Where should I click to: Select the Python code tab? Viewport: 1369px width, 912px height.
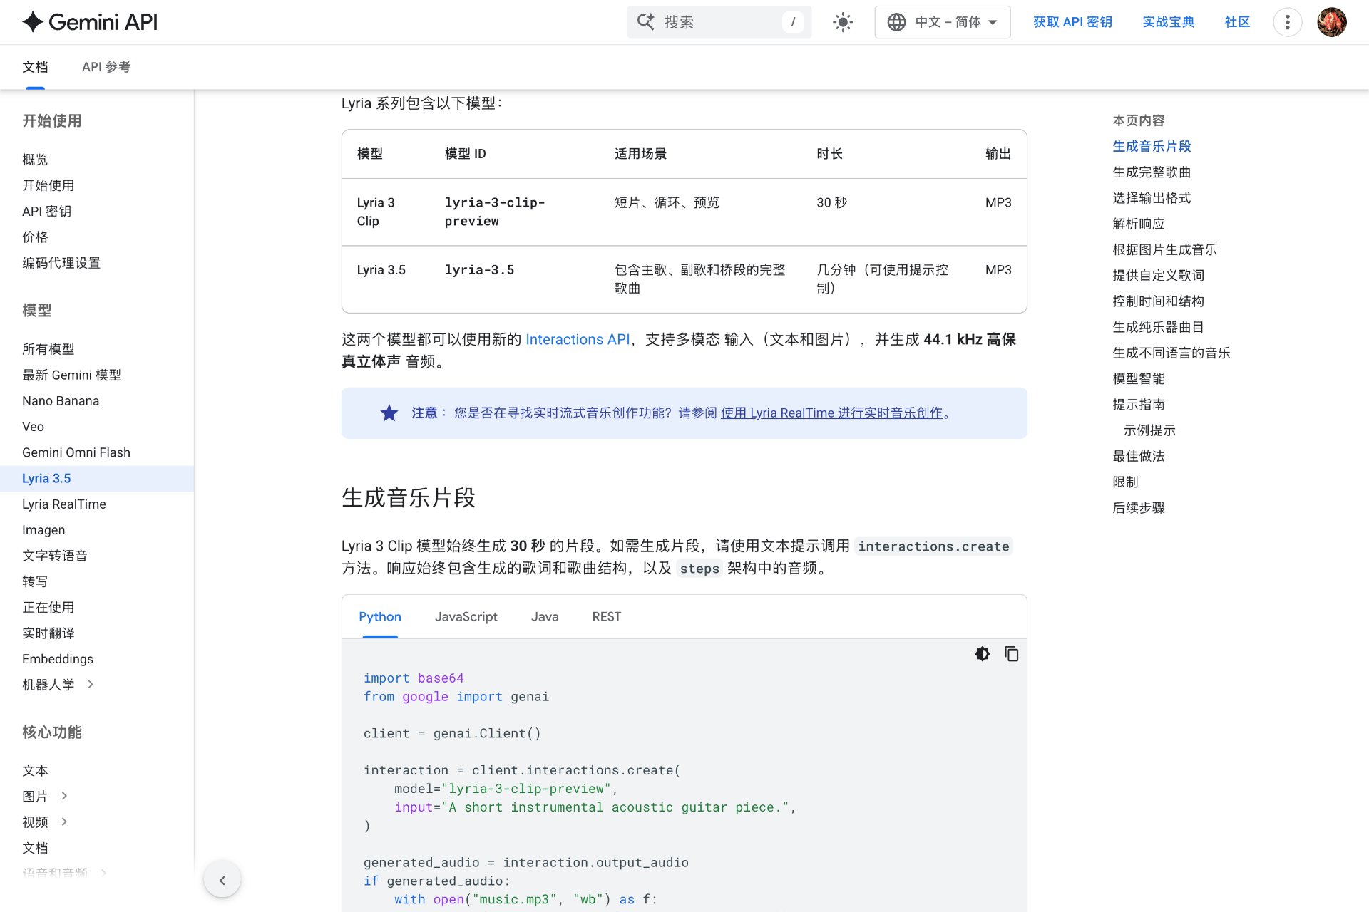[x=380, y=617]
